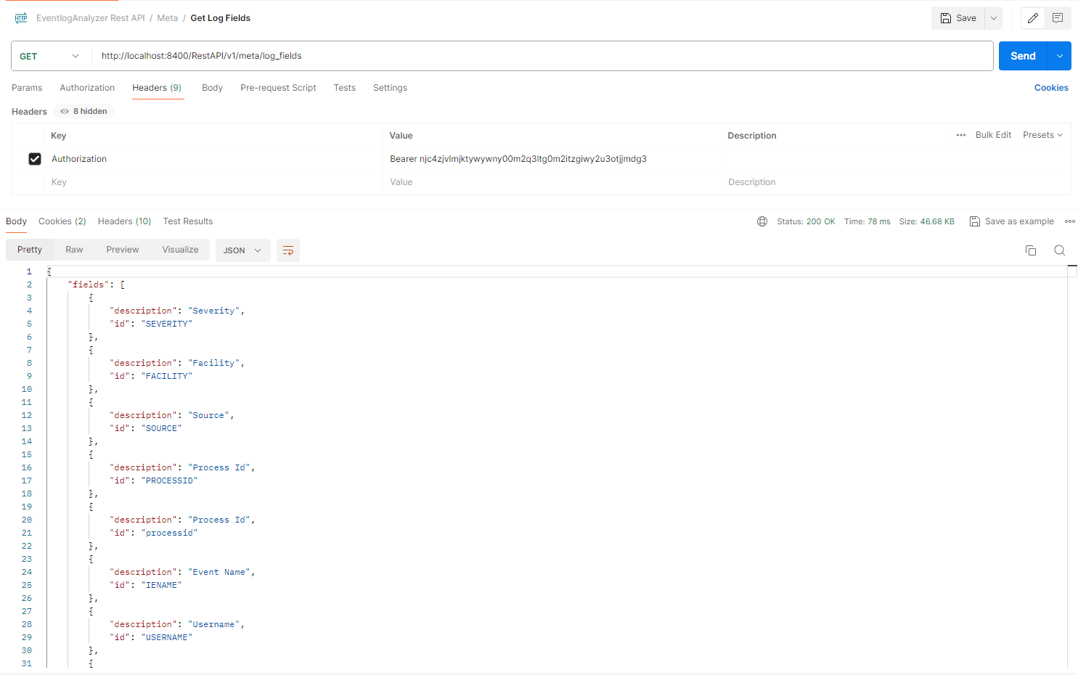Click the Save as example icon

974,221
